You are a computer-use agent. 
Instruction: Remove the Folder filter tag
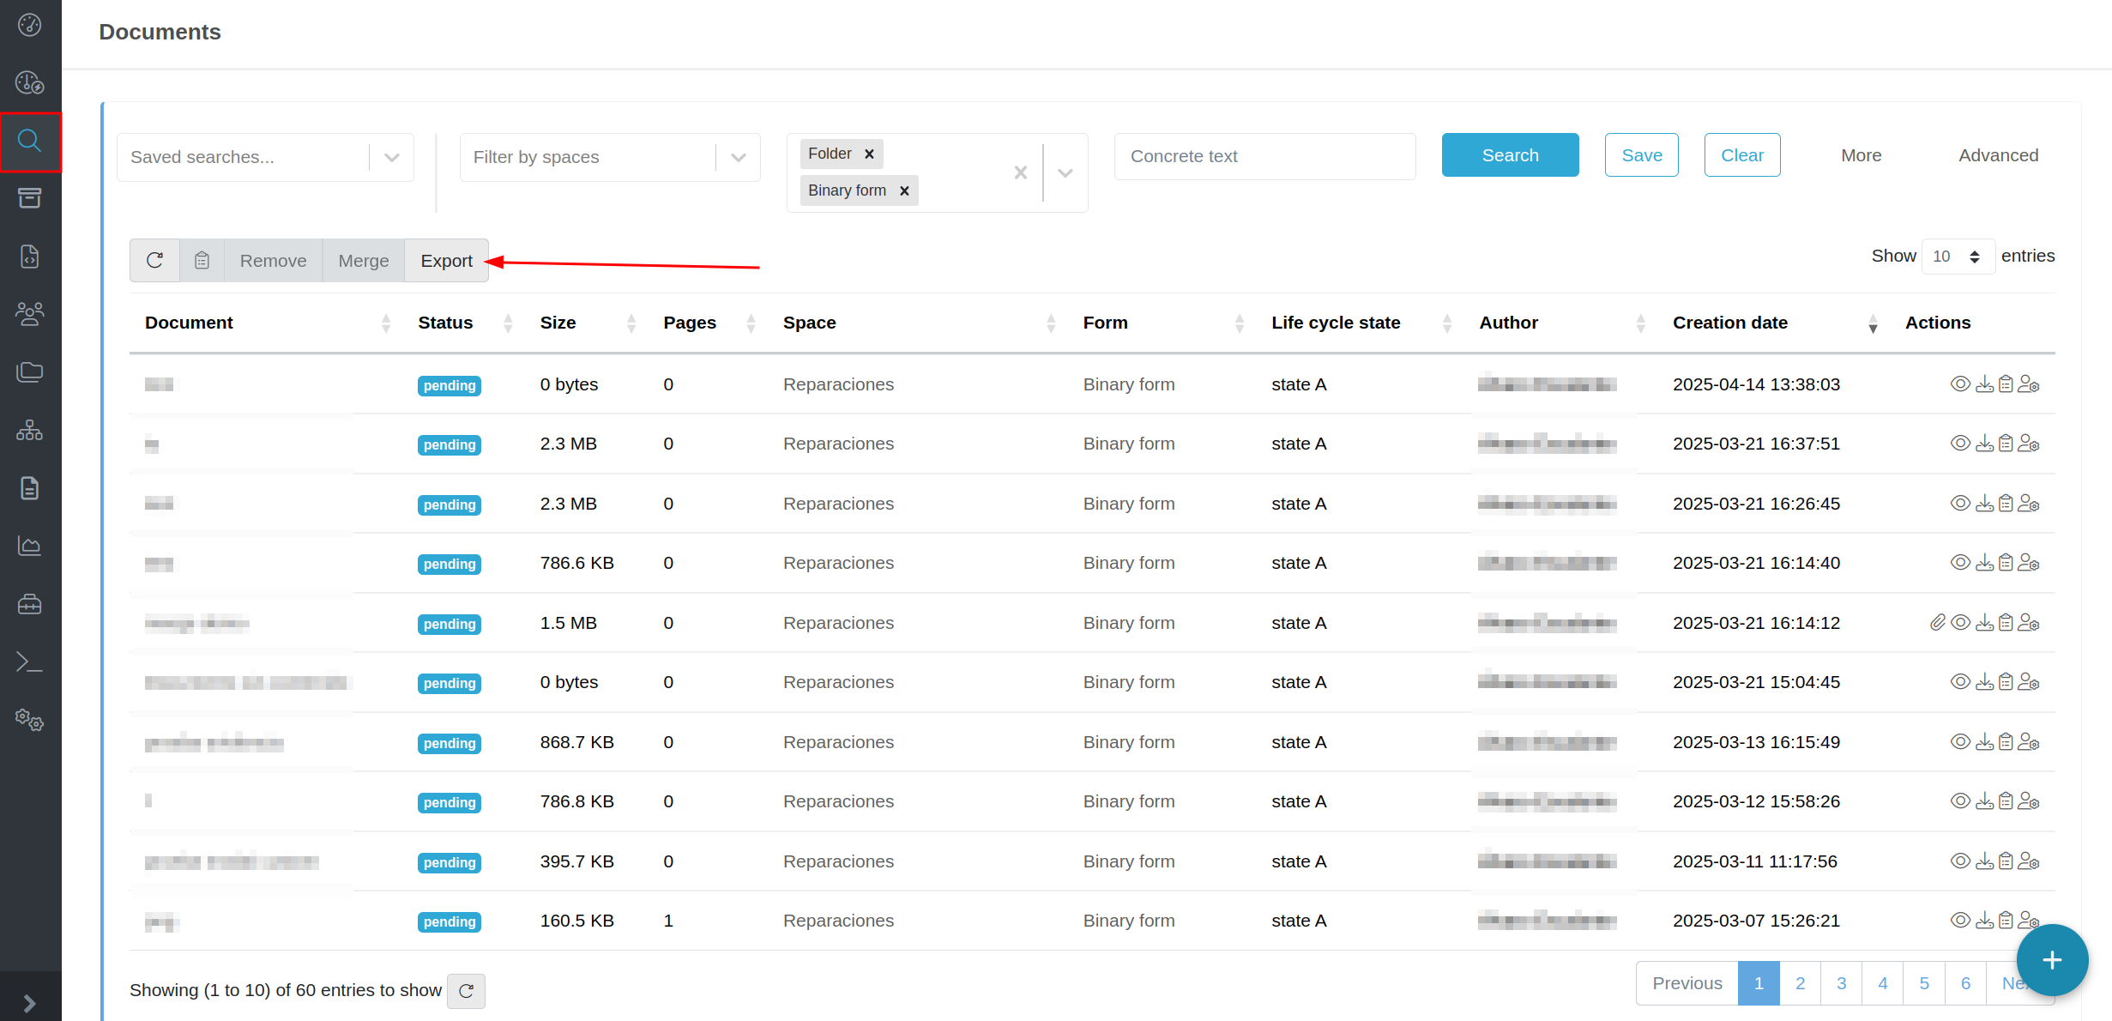(x=869, y=154)
